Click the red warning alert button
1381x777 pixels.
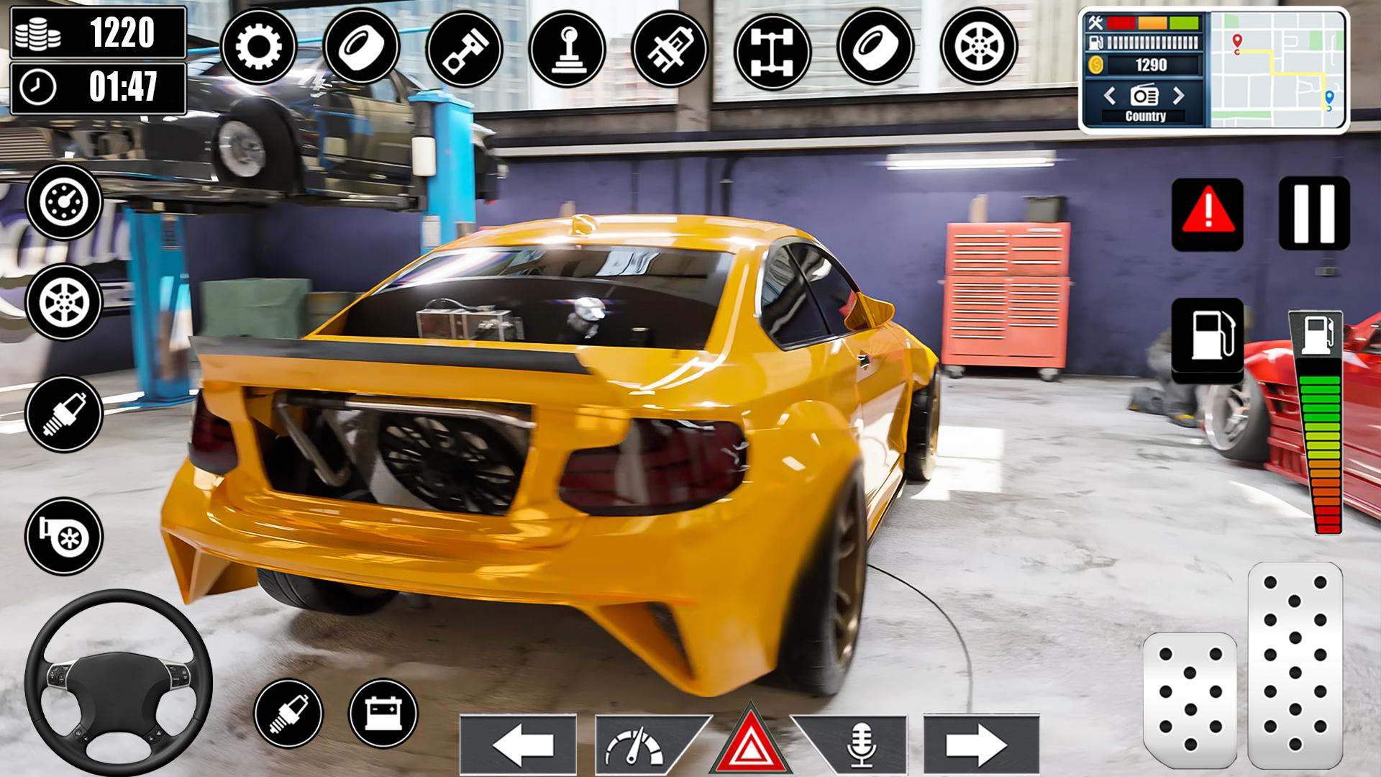[1208, 214]
